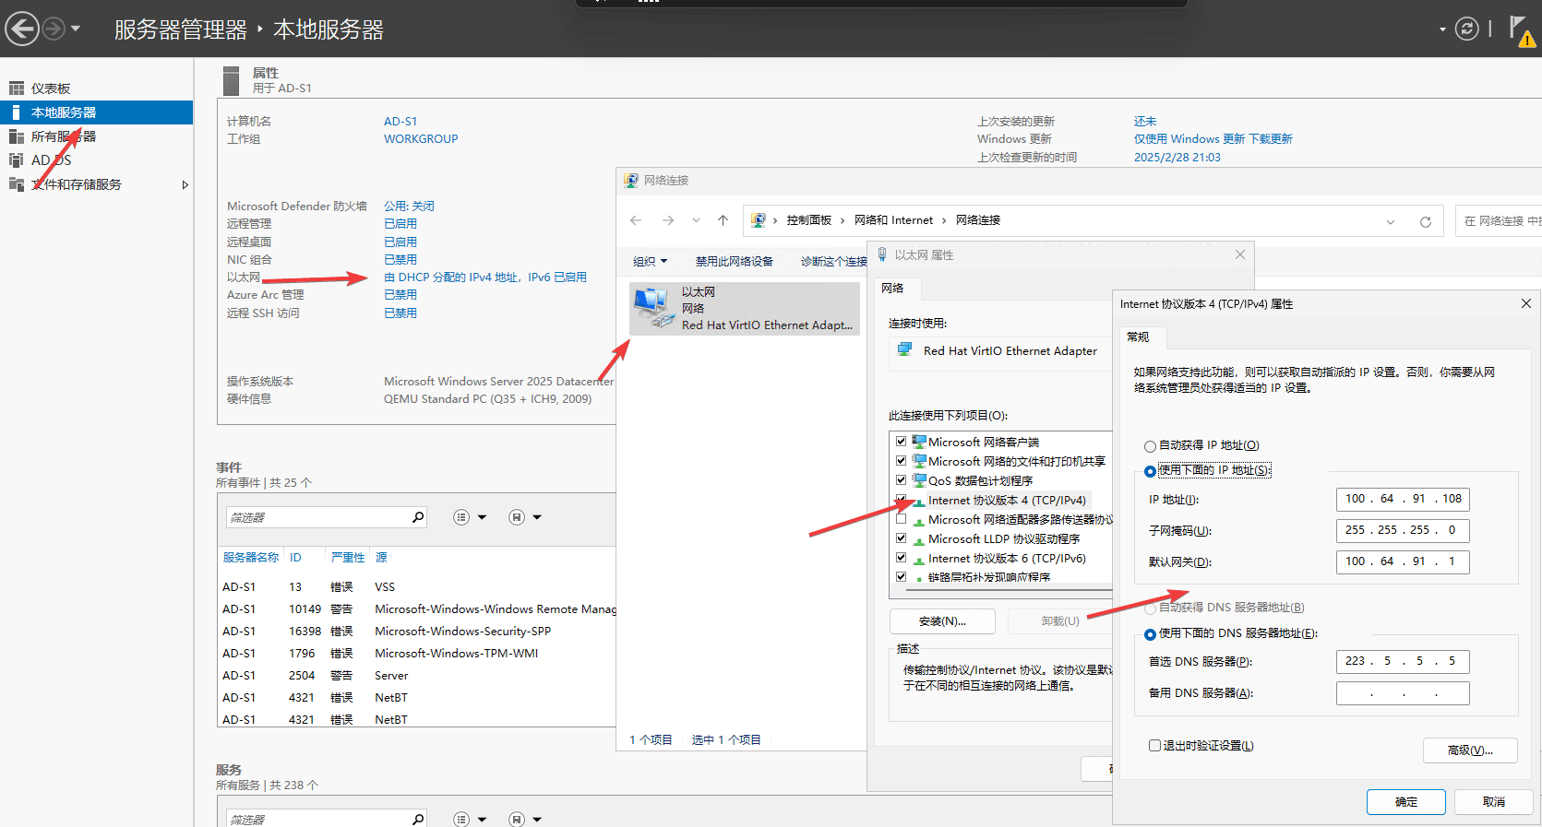Enable 退出时验证设置 checkbox
The width and height of the screenshot is (1542, 827).
tap(1154, 746)
